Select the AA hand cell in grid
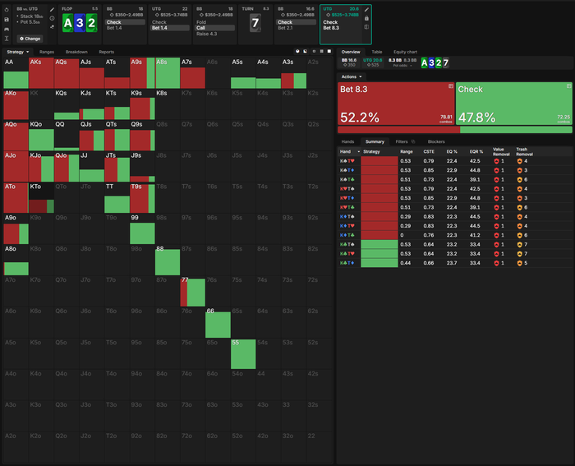Screen dimensions: 575x466 16,72
